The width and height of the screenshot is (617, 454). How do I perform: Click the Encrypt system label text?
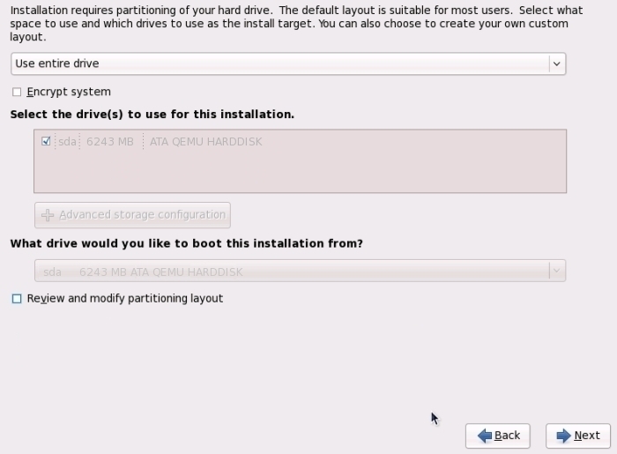coord(69,92)
